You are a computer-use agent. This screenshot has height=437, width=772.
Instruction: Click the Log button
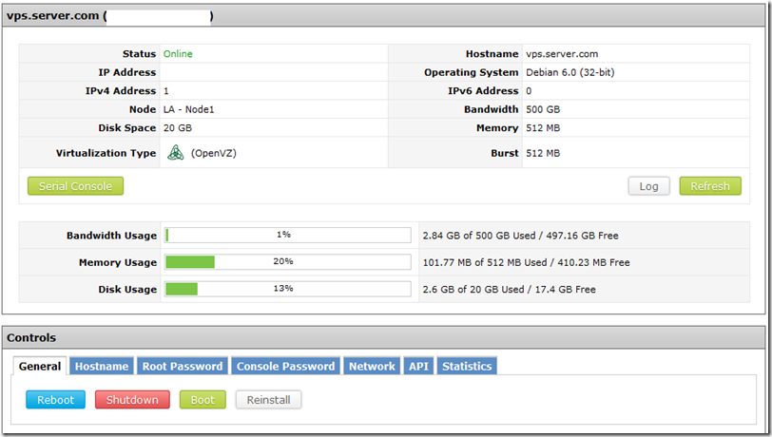pyautogui.click(x=648, y=186)
